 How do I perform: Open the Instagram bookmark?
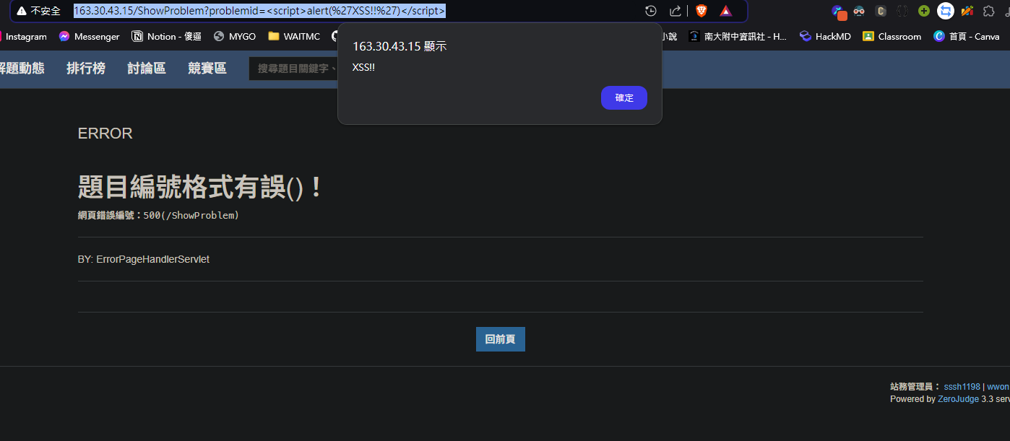click(x=23, y=36)
